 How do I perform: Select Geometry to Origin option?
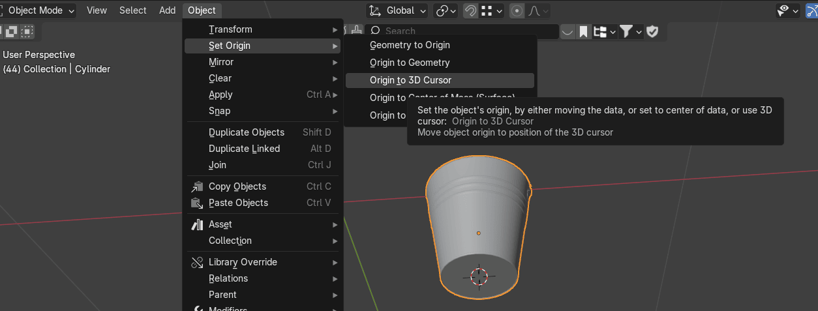(410, 45)
